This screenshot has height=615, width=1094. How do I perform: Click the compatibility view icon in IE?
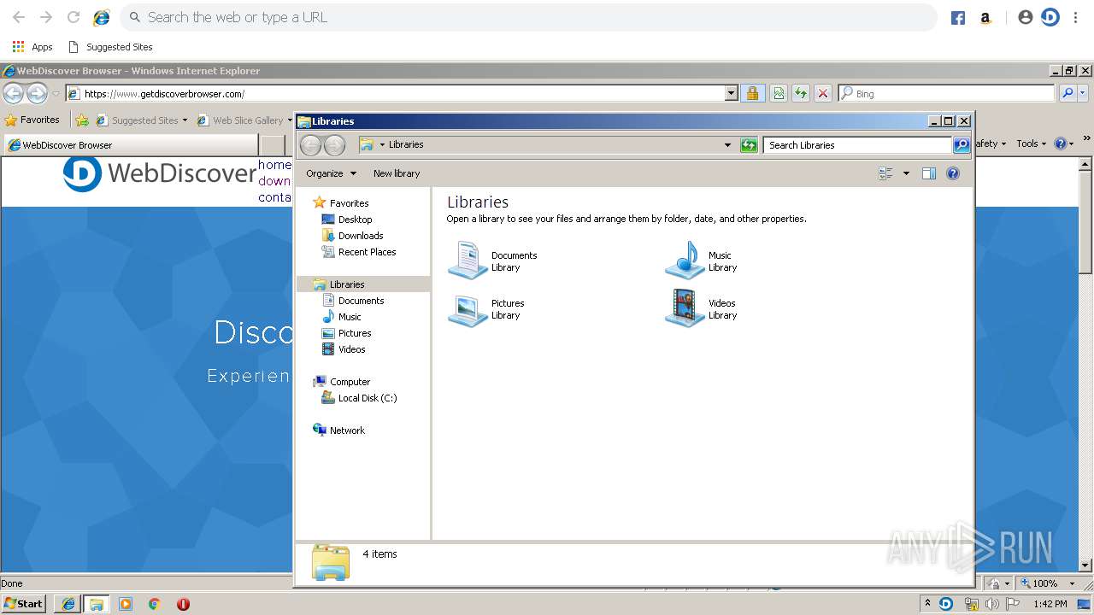pos(779,93)
